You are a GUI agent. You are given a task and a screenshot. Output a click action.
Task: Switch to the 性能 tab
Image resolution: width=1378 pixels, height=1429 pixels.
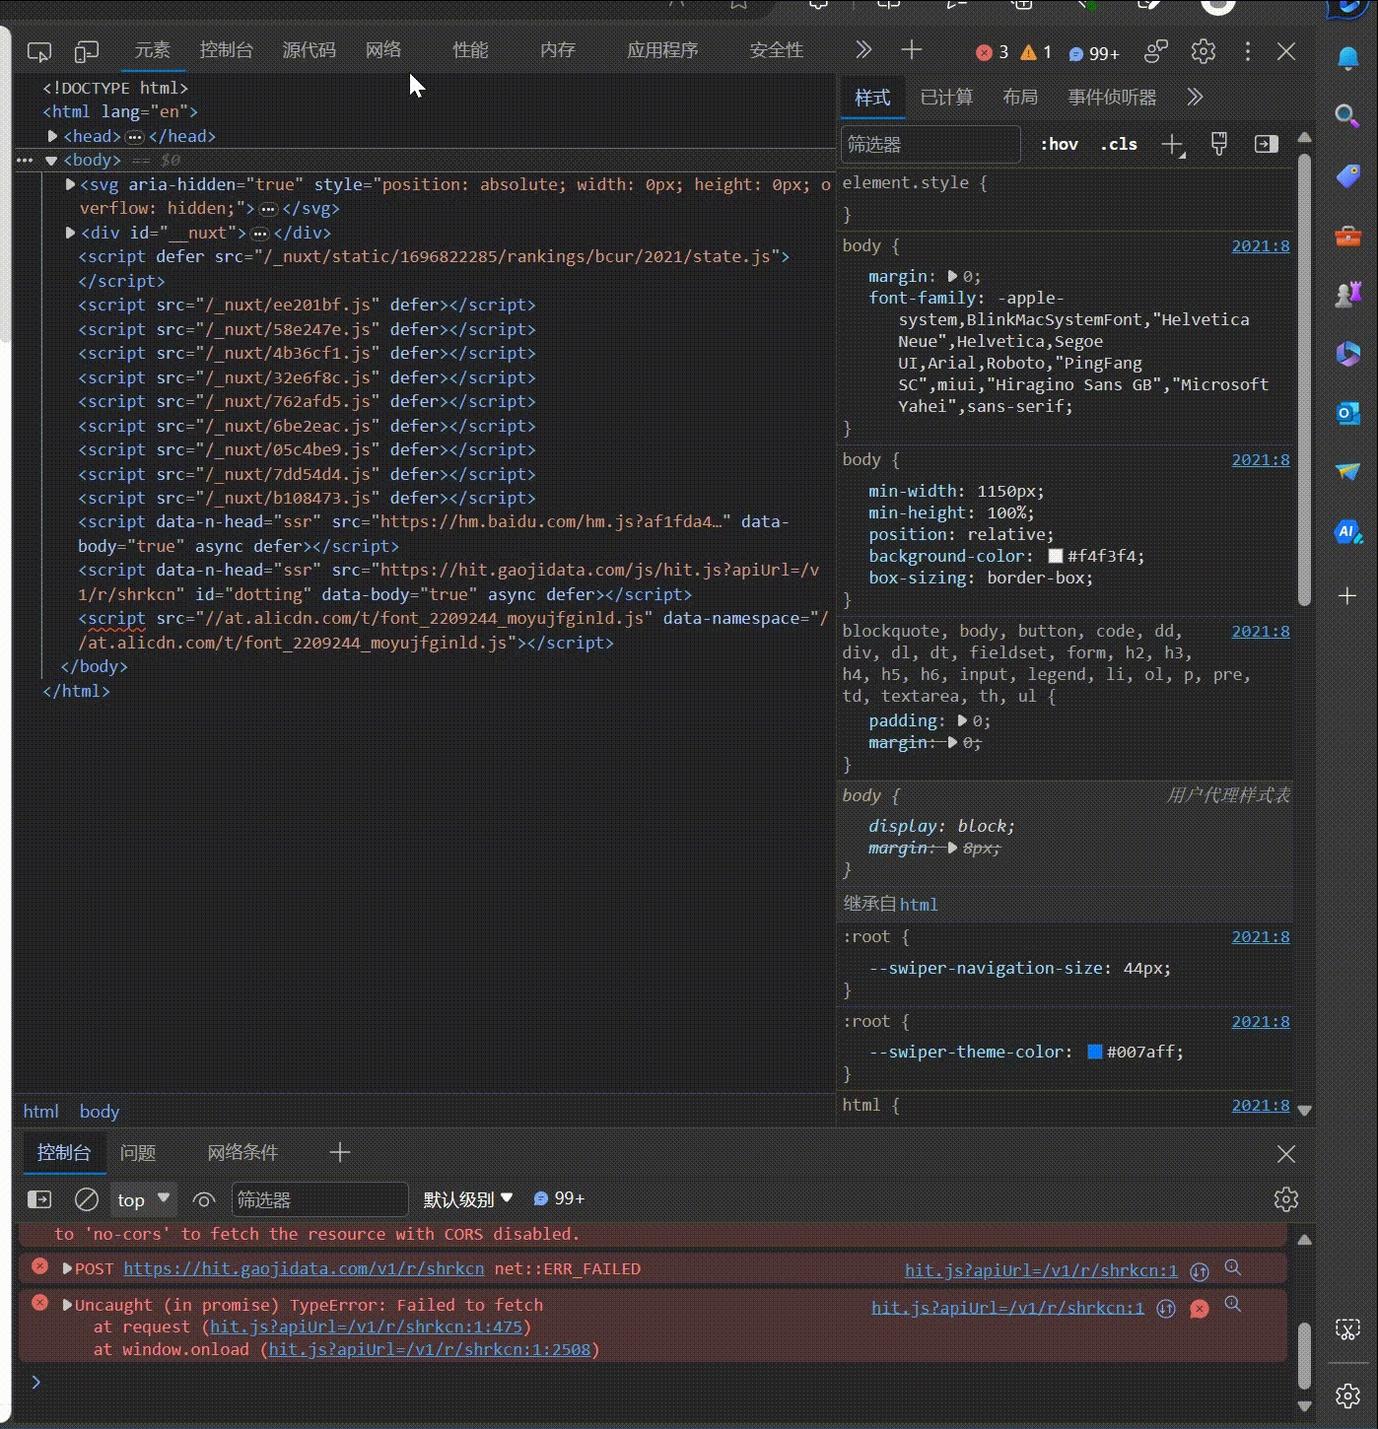470,50
